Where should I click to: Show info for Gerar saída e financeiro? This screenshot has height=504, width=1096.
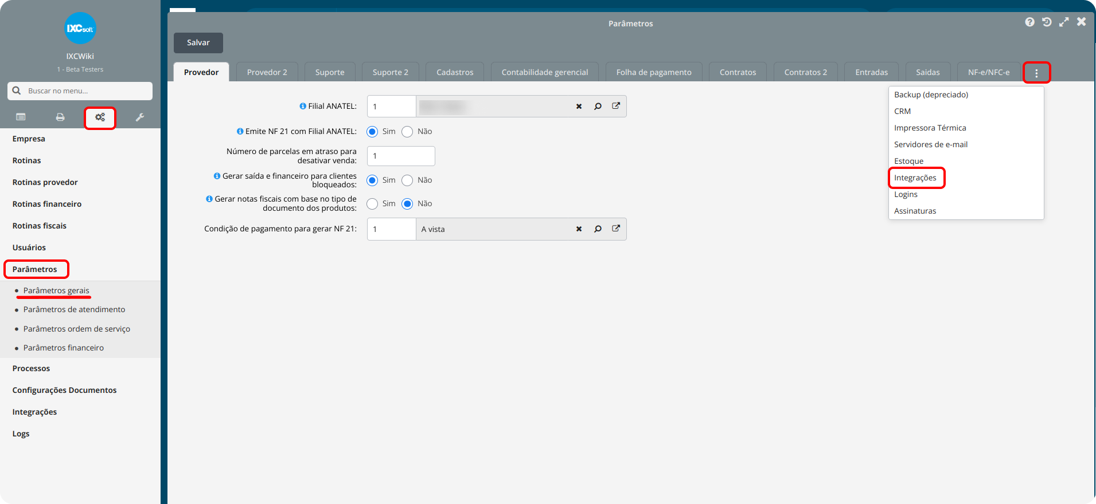[x=217, y=176]
